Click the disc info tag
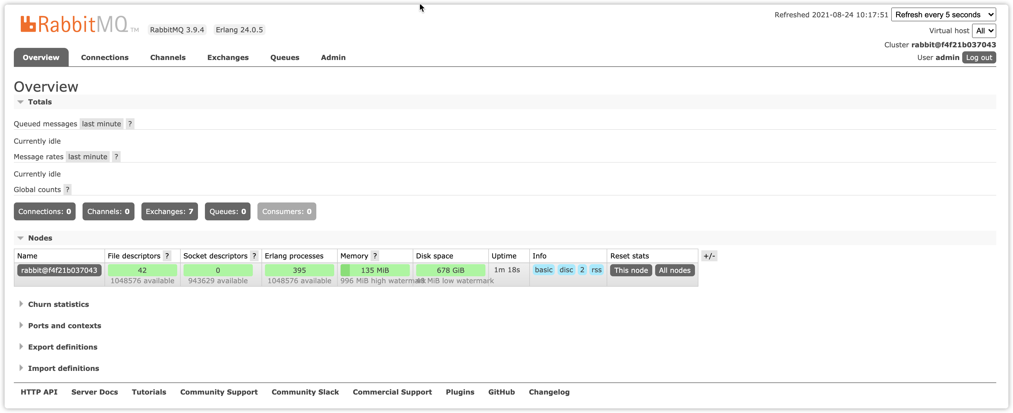 pyautogui.click(x=566, y=270)
